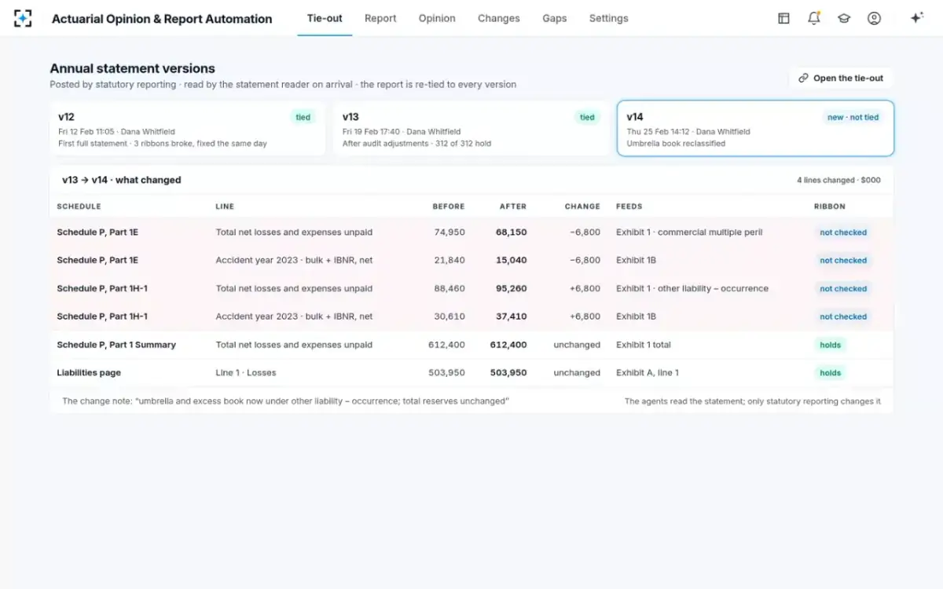
Task: Switch to the Report tab
Action: click(380, 18)
